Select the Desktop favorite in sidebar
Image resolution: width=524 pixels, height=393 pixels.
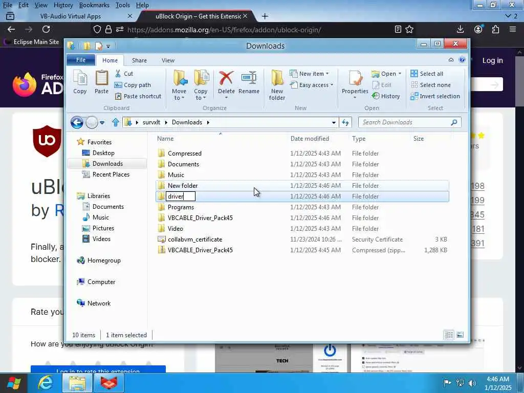click(103, 152)
